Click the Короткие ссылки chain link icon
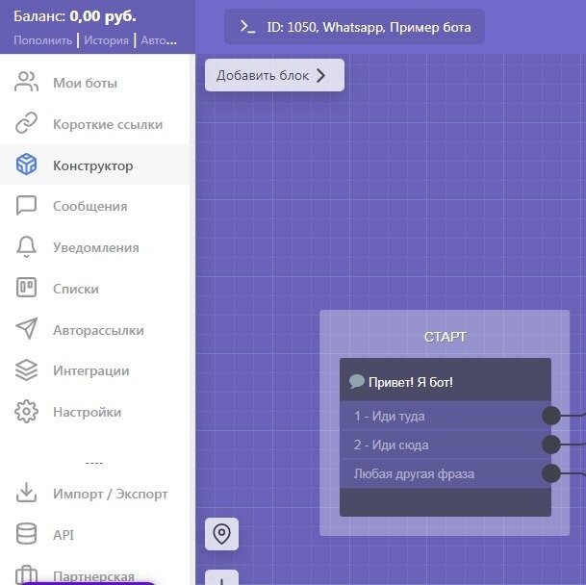The height and width of the screenshot is (585, 586). (26, 122)
